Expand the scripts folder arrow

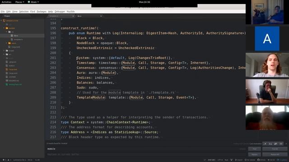(x=4, y=50)
